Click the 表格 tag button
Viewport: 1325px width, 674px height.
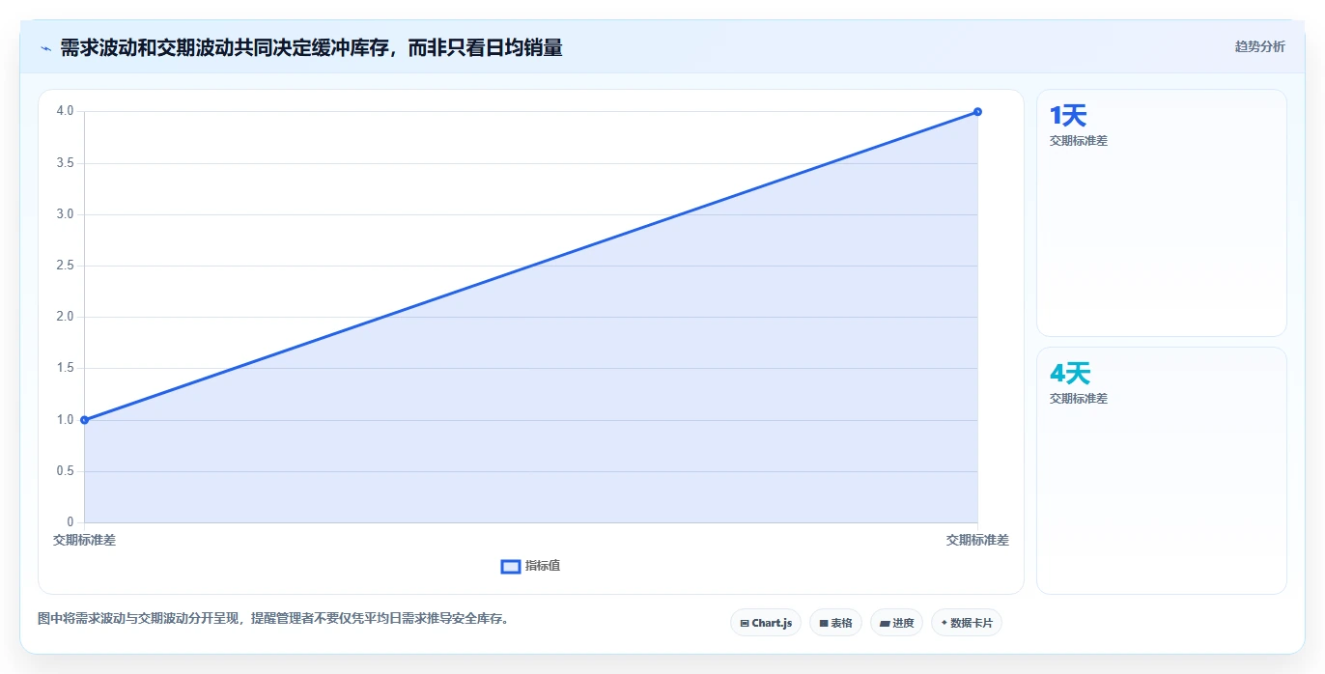coord(835,623)
